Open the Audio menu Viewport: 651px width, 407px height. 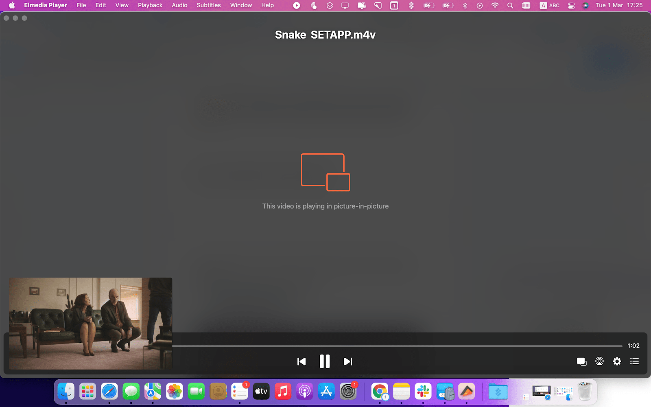pos(179,5)
